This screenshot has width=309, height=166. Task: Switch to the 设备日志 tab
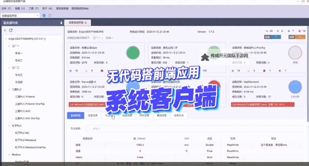tap(179, 116)
